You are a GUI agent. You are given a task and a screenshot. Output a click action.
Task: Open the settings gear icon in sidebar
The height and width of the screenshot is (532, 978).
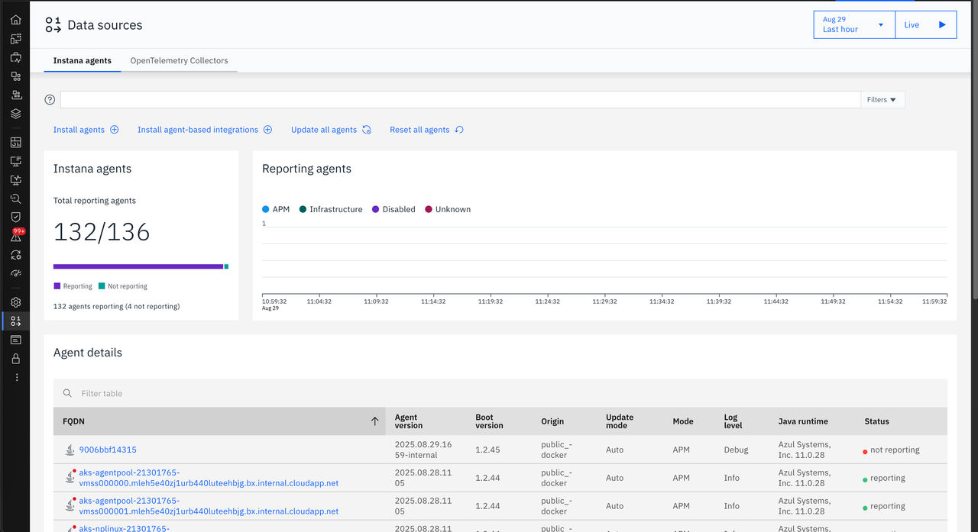coord(15,302)
